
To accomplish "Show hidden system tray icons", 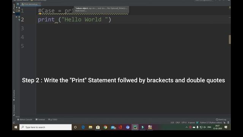I will coord(186,127).
